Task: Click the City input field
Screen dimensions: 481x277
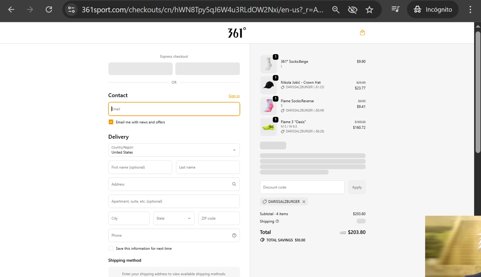Action: tap(129, 218)
